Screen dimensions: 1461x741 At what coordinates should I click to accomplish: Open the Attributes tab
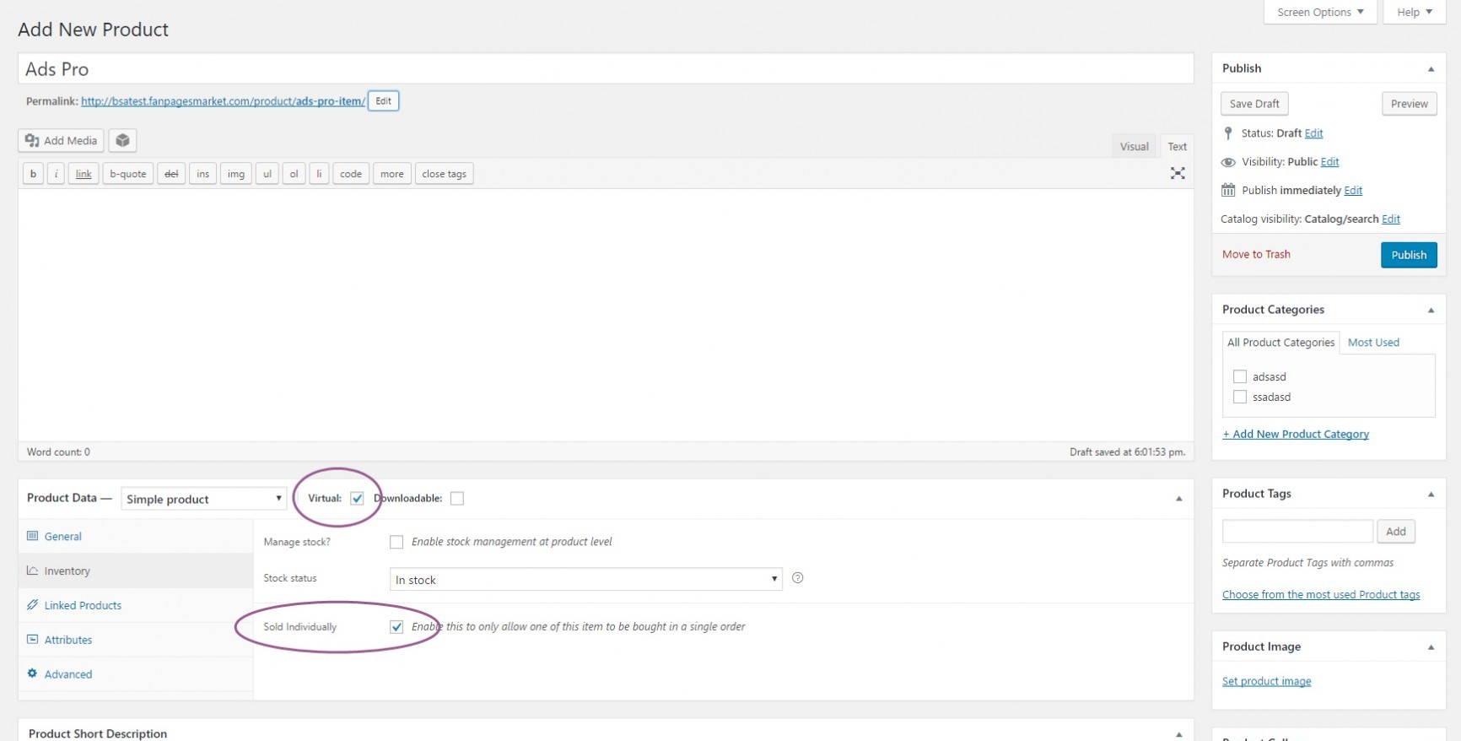tap(68, 640)
